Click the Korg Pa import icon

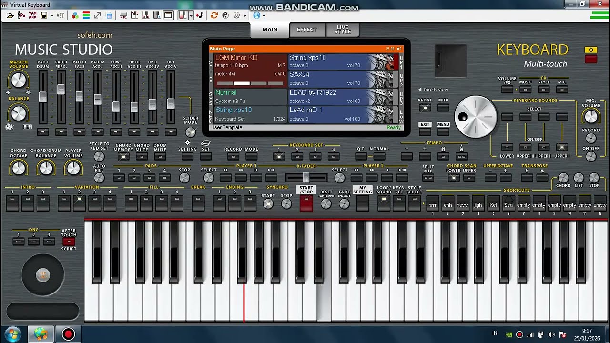(x=21, y=15)
